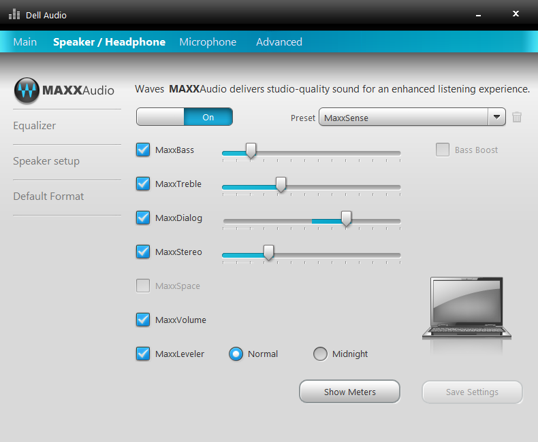Open the Preset dropdown arrow
The width and height of the screenshot is (538, 442).
(x=496, y=117)
